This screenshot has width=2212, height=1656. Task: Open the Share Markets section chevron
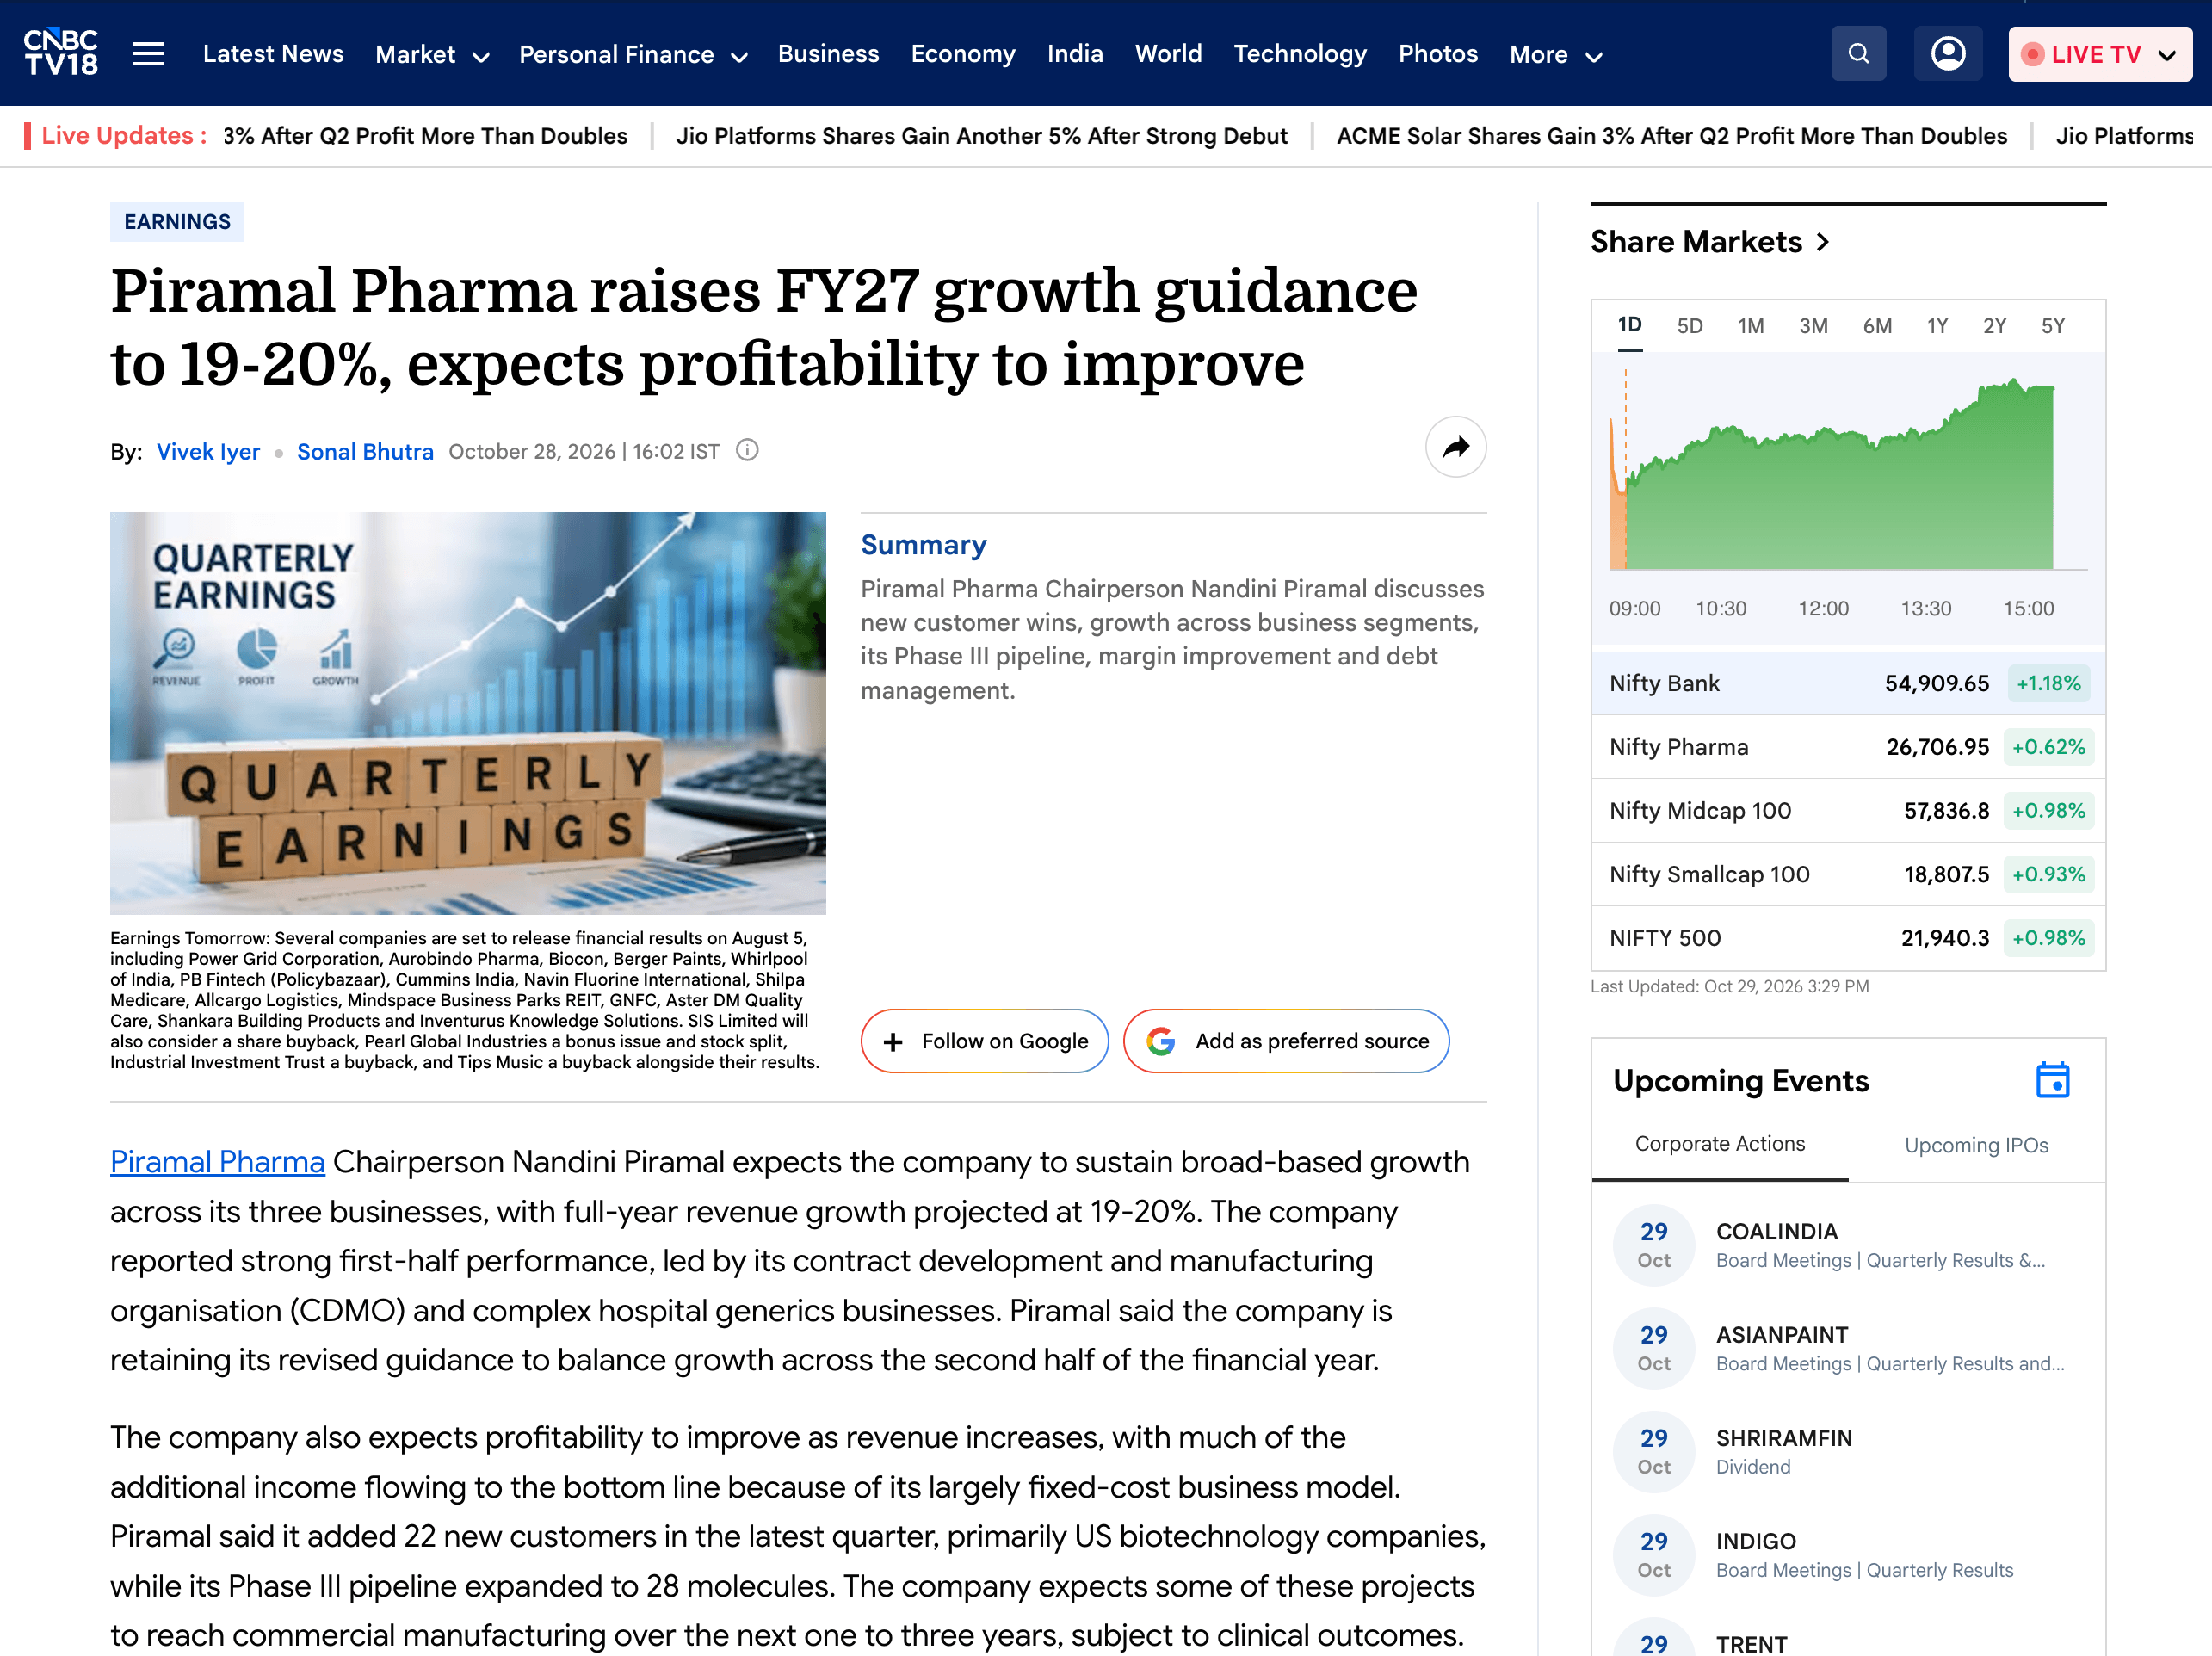[x=1823, y=242]
